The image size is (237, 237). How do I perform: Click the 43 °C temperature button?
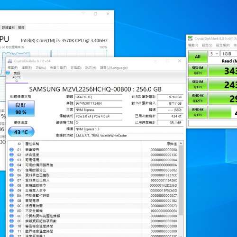21,132
